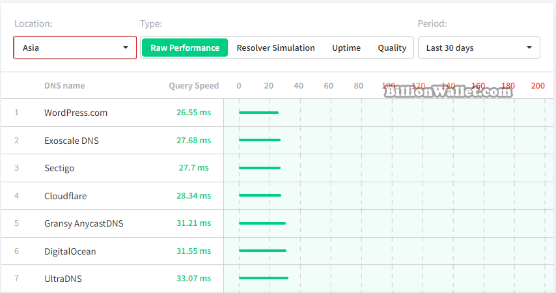Select the Raw Performance tab
This screenshot has width=556, height=293.
tap(185, 48)
